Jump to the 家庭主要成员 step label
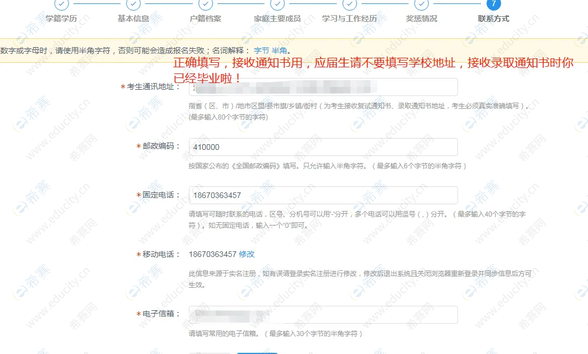 click(x=277, y=19)
